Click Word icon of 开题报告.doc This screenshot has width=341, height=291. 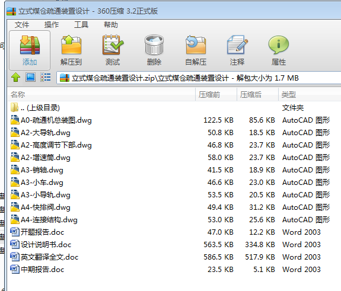(15, 232)
